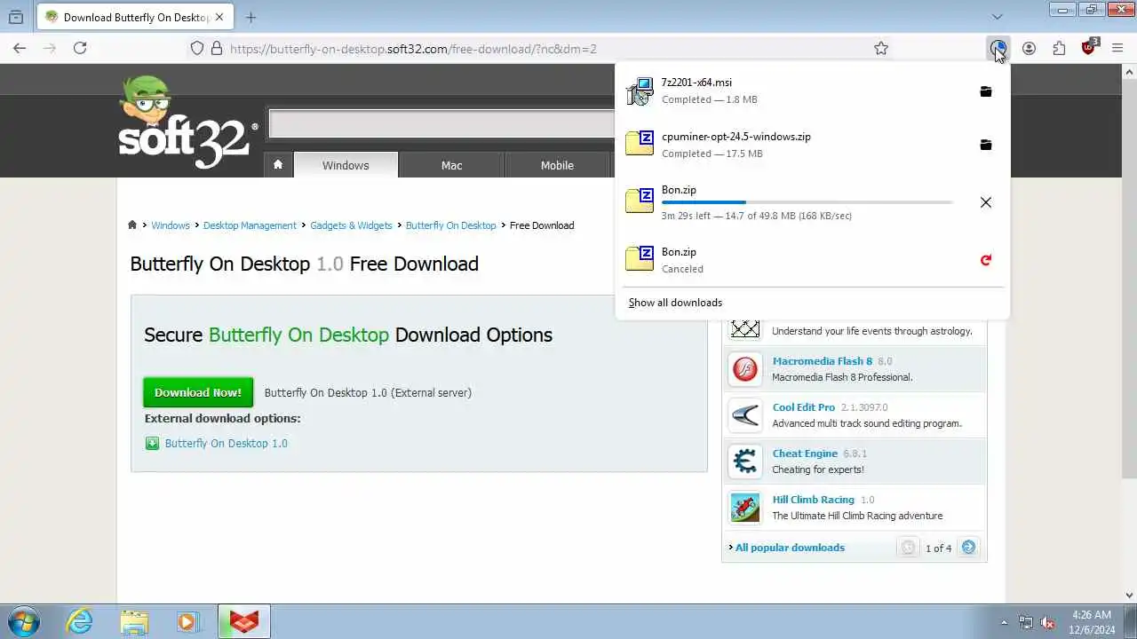Open the Cheat Engine link

[805, 454]
